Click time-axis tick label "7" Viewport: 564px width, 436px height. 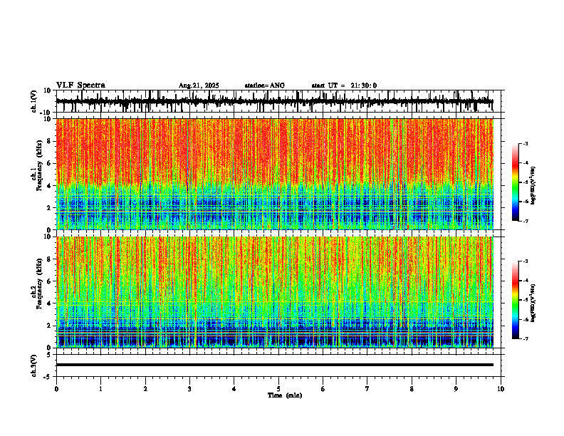367,389
